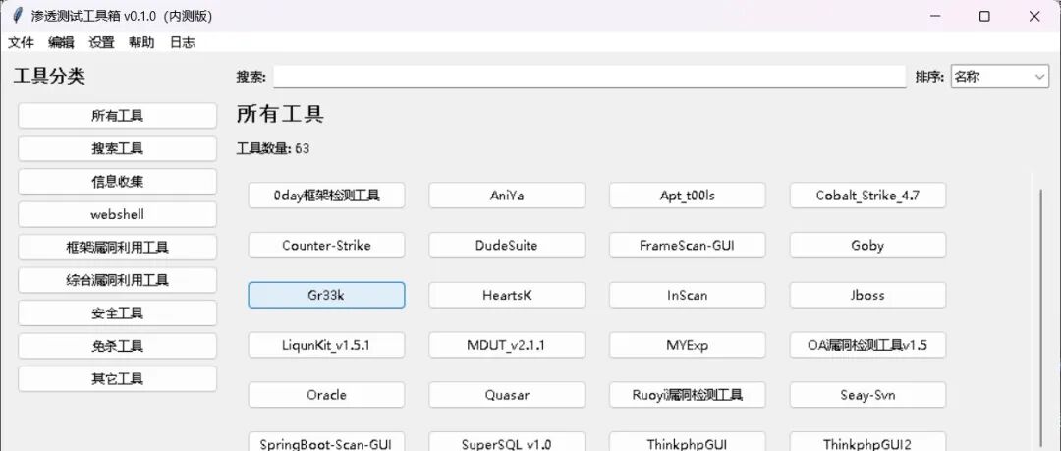Image resolution: width=1061 pixels, height=451 pixels.
Task: Launch the Gr33k tool
Action: tap(327, 295)
